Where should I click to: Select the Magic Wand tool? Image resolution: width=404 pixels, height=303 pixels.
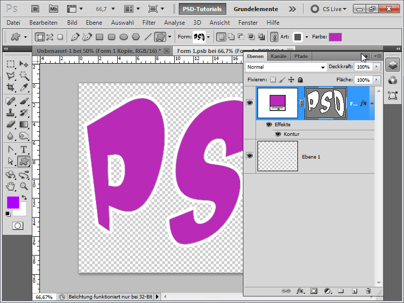click(24, 75)
